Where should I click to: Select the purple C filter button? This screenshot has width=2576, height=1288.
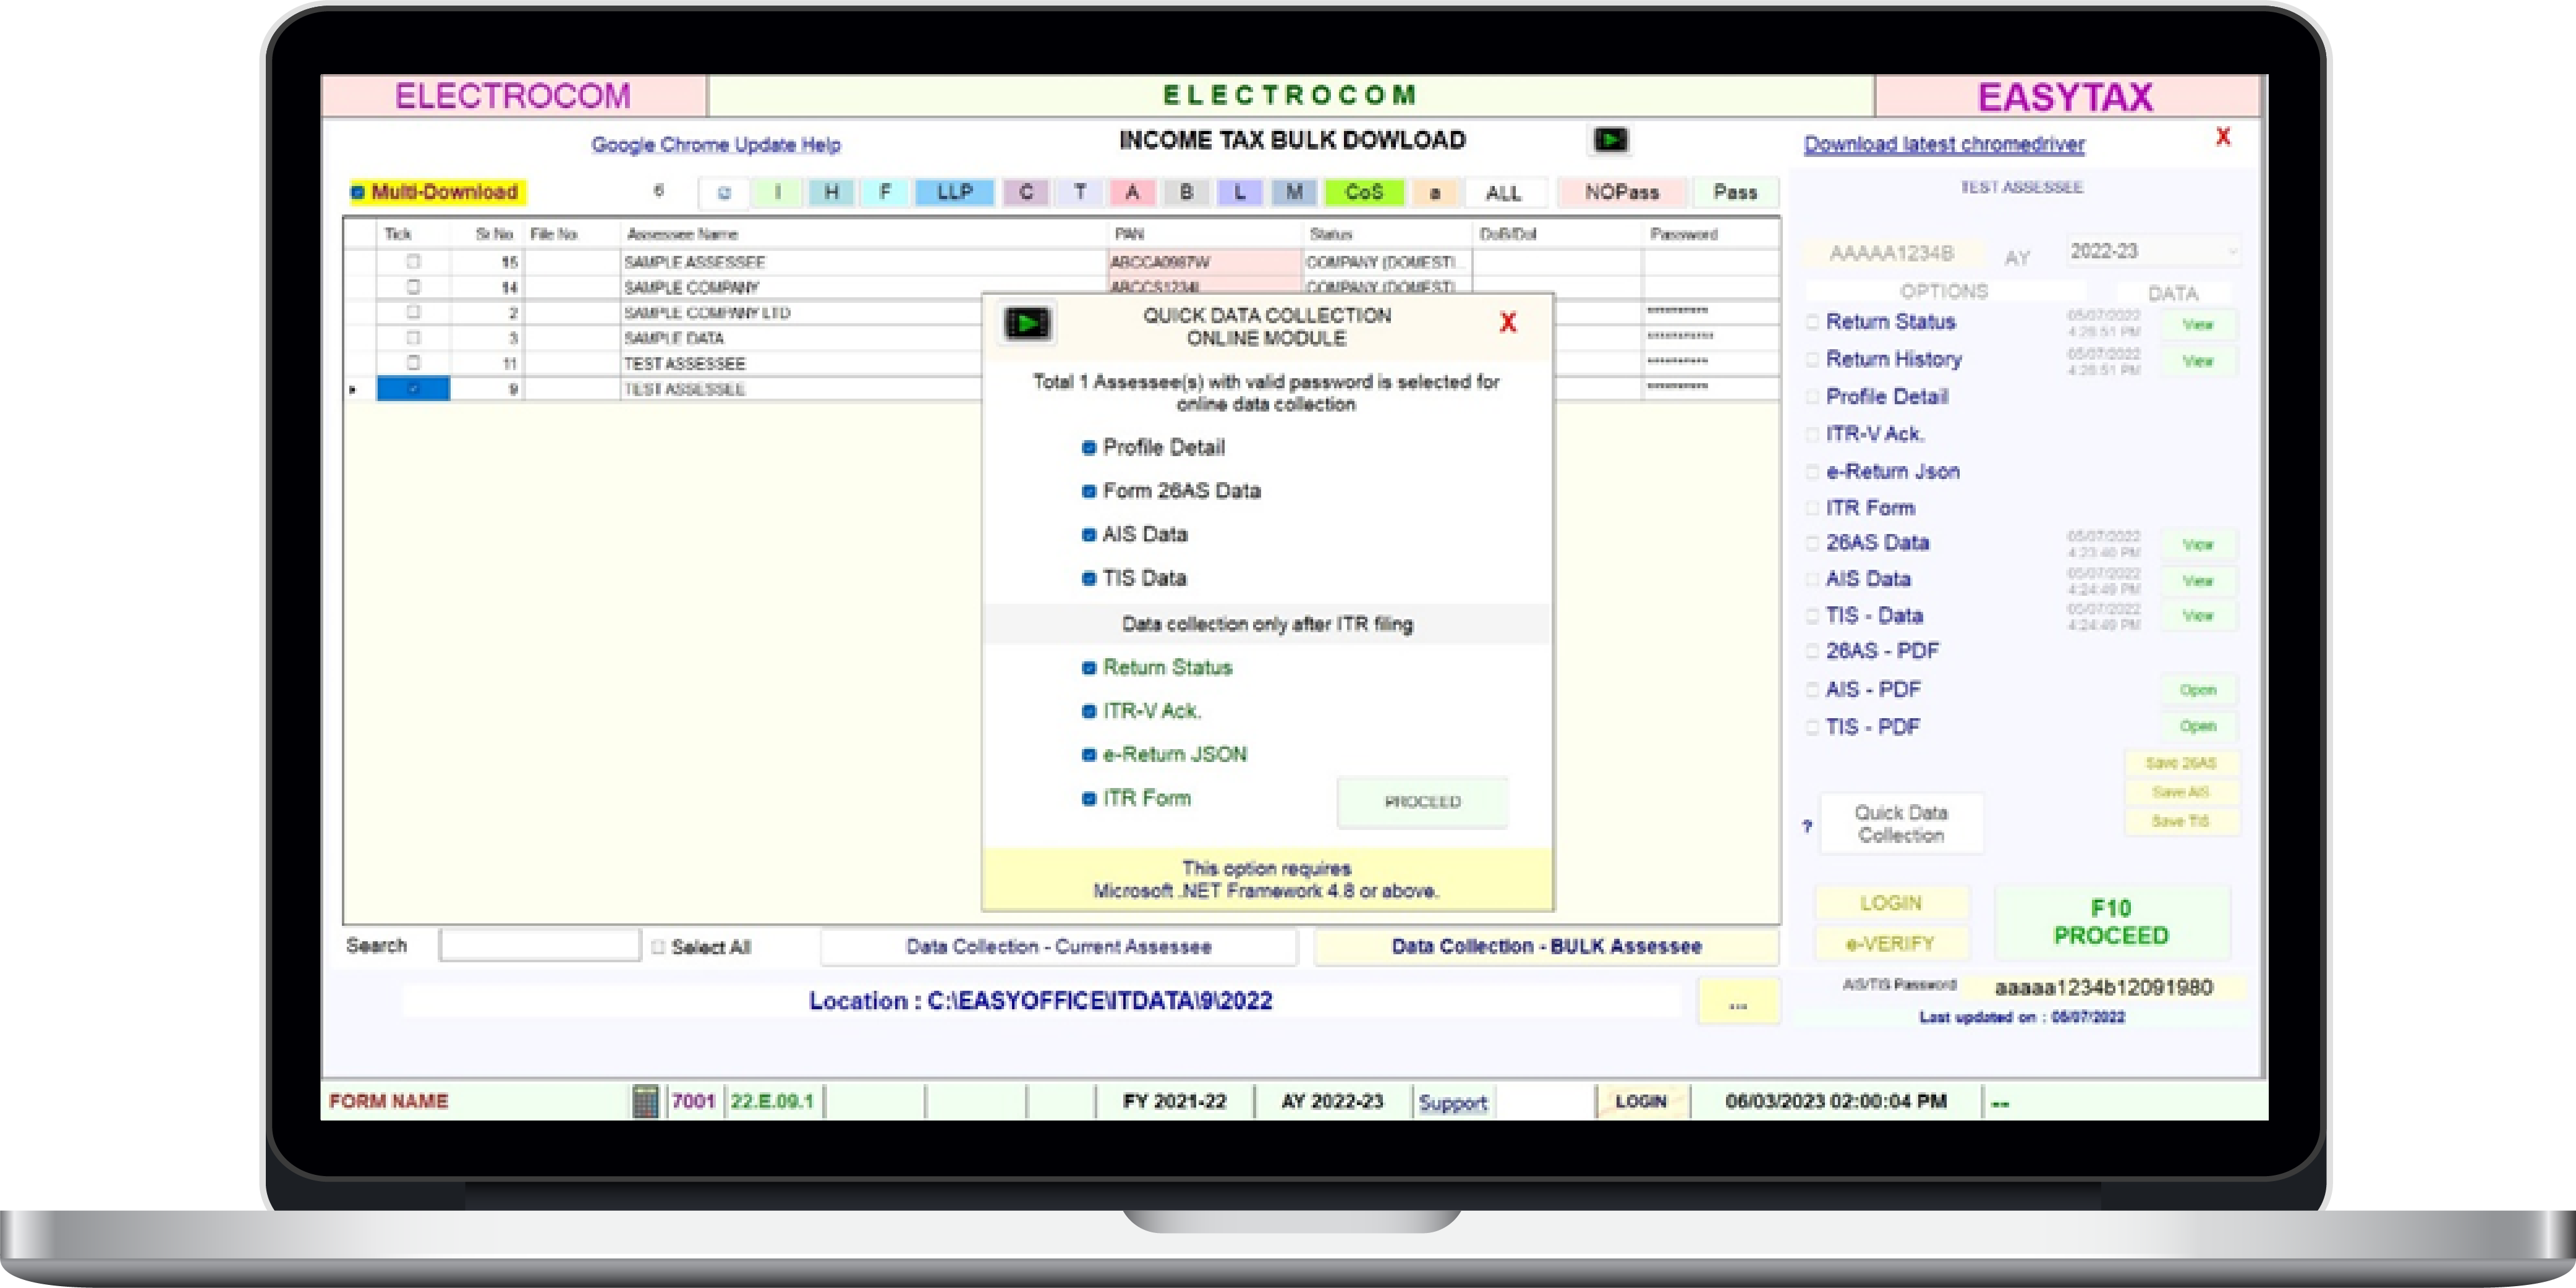click(x=1026, y=192)
